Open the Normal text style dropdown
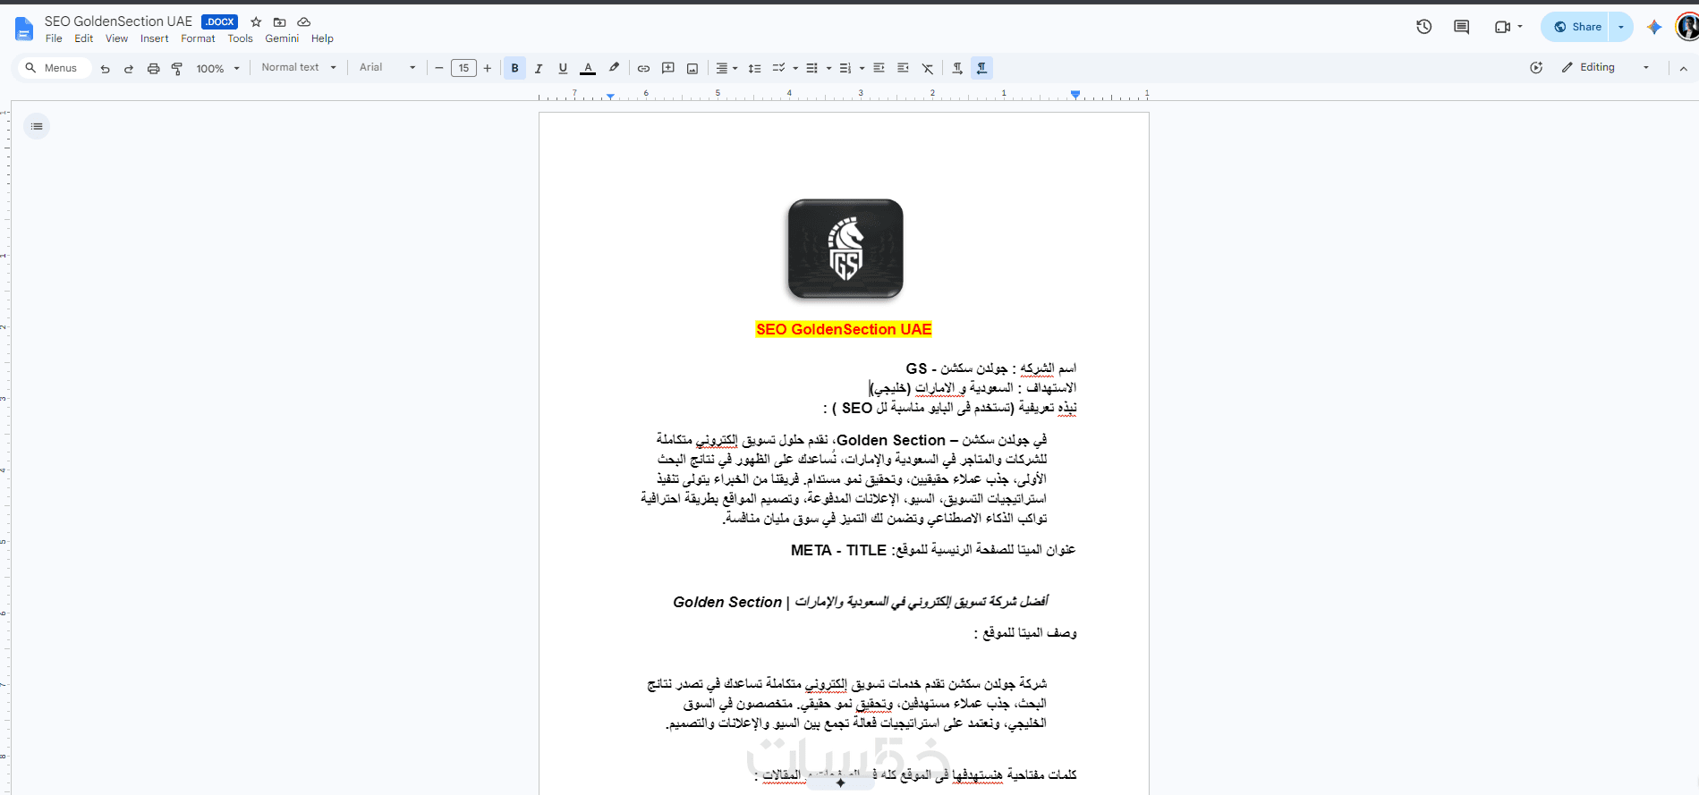1699x795 pixels. [x=299, y=67]
